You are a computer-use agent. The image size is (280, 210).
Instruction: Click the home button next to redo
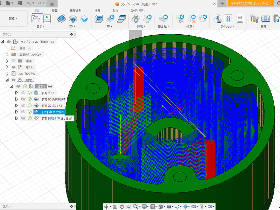tap(52, 3)
